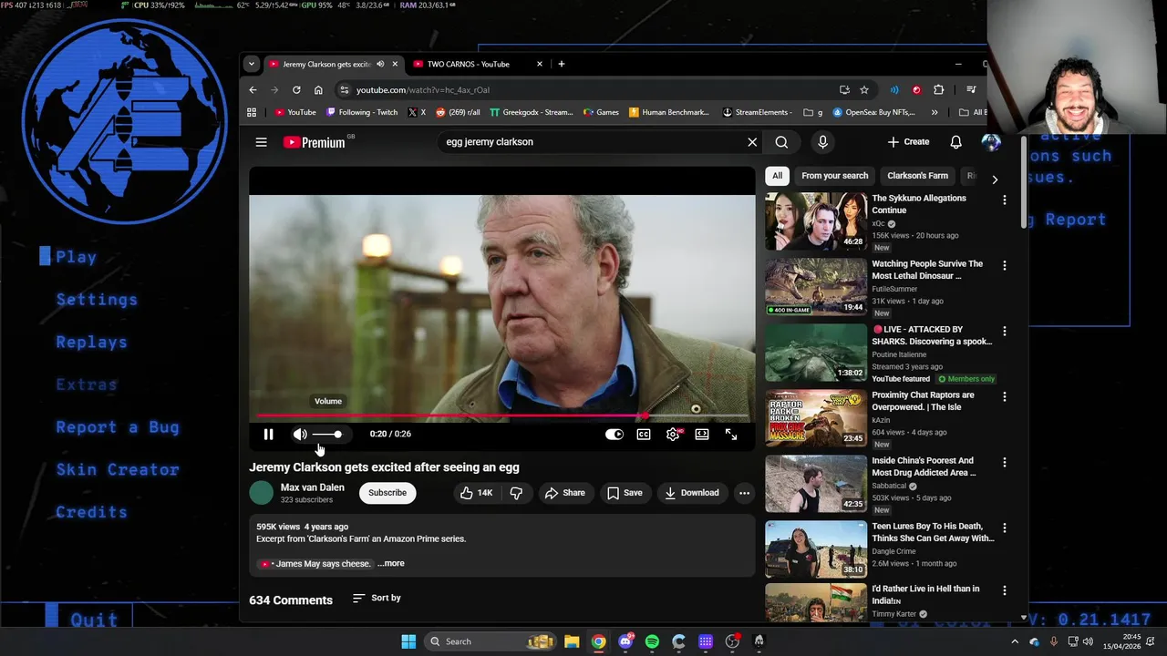Open YouTube hamburger guide menu
Screen dimensions: 1167x656
click(x=261, y=142)
